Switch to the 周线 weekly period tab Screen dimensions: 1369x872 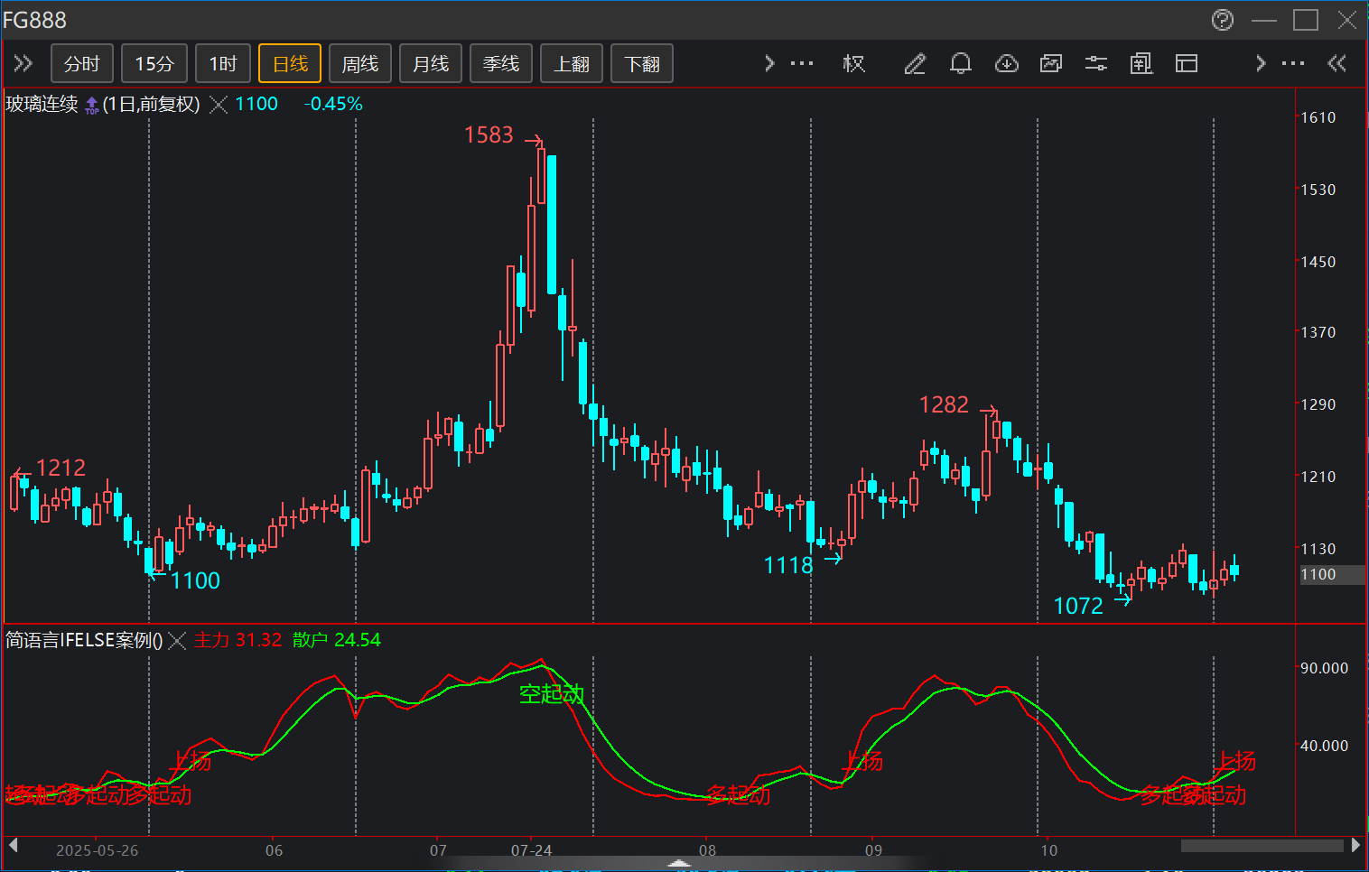(359, 64)
